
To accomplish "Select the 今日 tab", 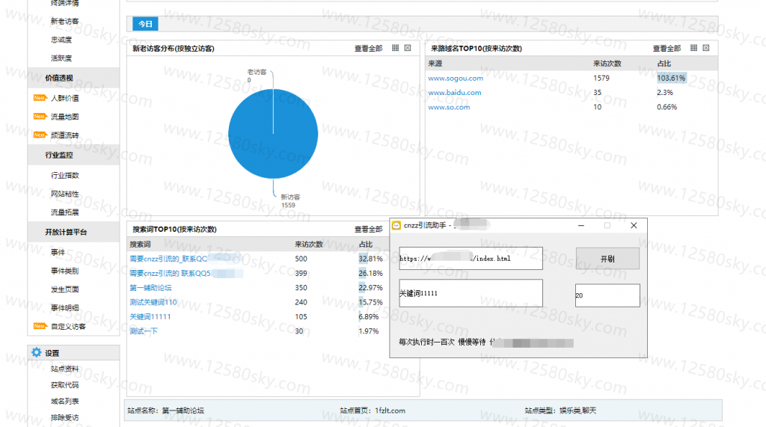I will 145,23.
